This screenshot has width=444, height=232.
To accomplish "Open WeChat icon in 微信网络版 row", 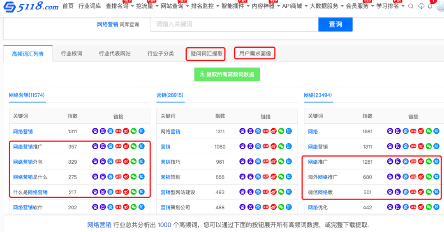I will pos(429,192).
